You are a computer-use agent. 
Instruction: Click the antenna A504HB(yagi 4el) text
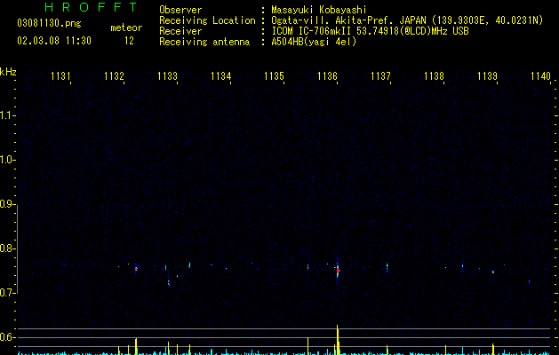coord(314,42)
